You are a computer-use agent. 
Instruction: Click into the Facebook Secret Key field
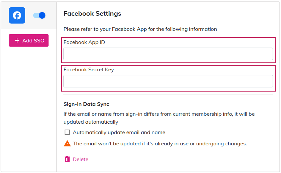coord(168,81)
